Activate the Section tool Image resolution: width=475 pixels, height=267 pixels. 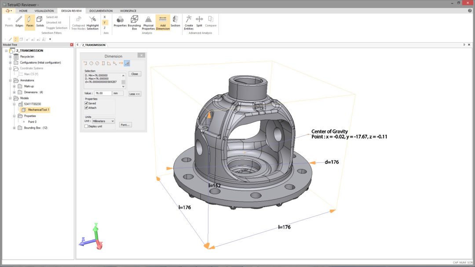(x=175, y=21)
